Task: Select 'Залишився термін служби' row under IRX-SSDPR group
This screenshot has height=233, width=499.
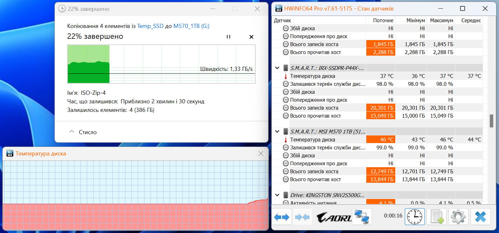Action: click(x=378, y=84)
